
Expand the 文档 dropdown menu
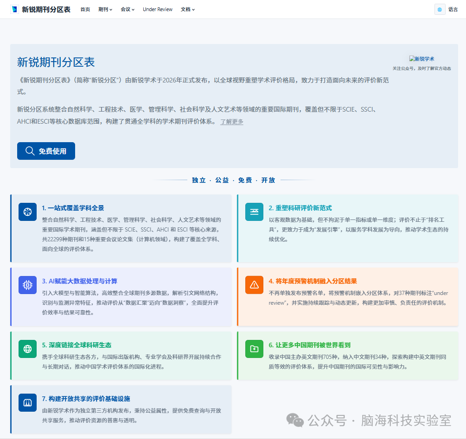187,9
